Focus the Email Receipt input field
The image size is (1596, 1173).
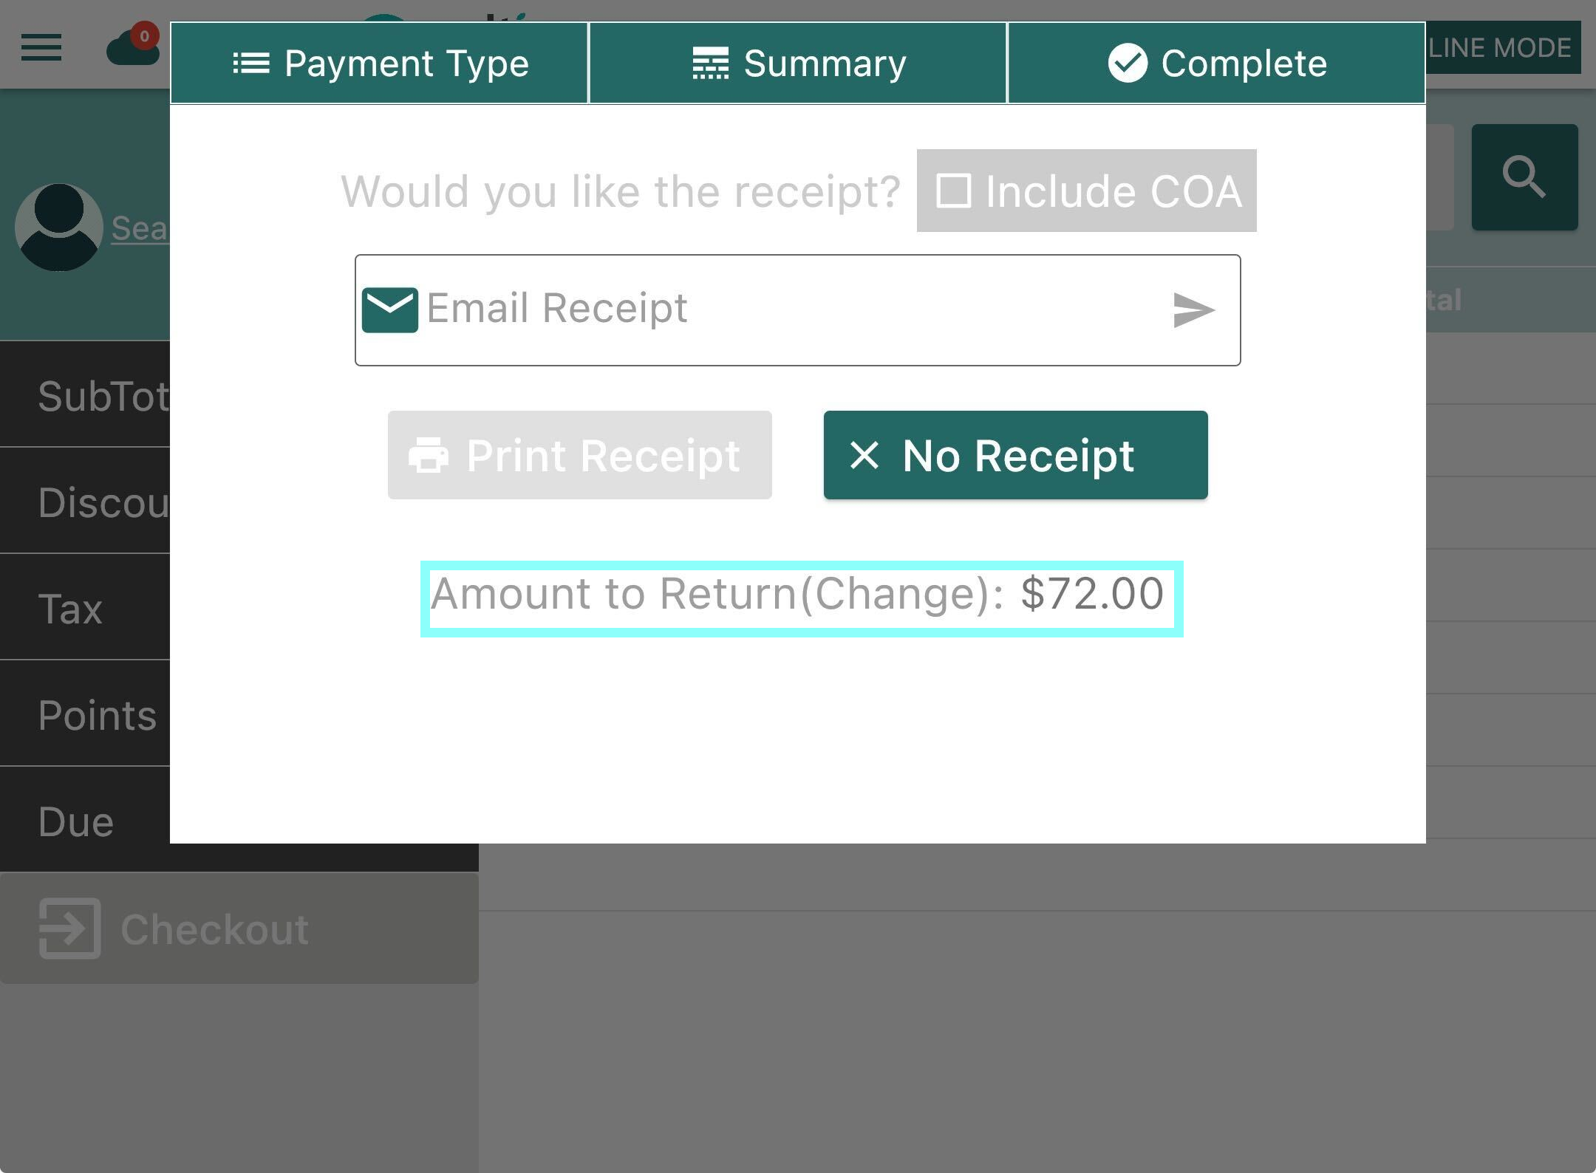tap(798, 310)
